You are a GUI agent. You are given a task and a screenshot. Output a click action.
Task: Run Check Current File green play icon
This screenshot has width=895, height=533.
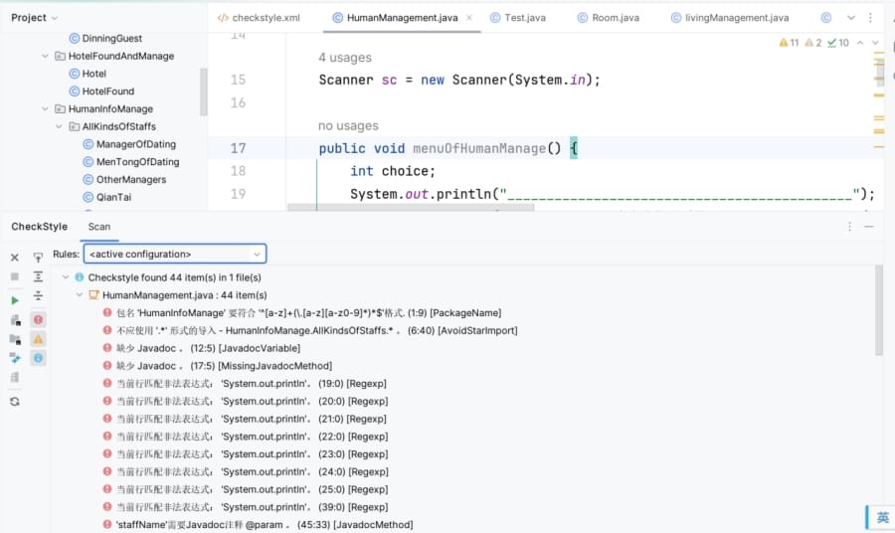tap(15, 299)
